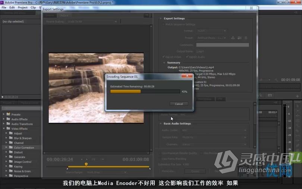This screenshot has width=302, height=189.
Task: Open the Preset dropdown
Action: click(211, 38)
